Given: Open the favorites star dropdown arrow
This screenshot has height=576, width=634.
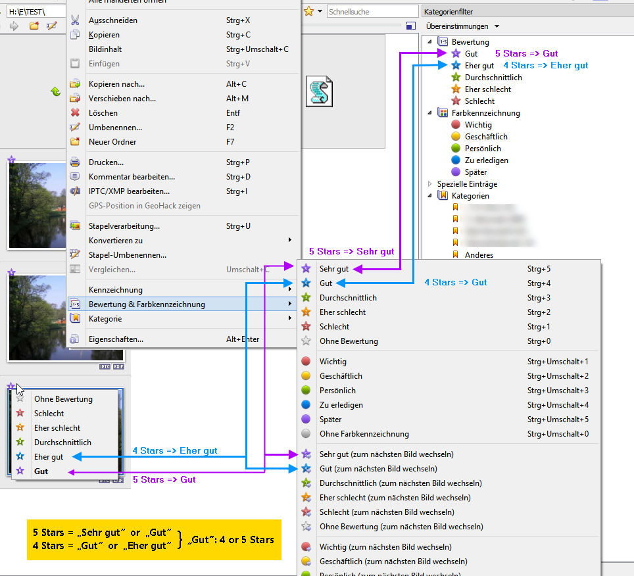Looking at the screenshot, I should [x=320, y=11].
